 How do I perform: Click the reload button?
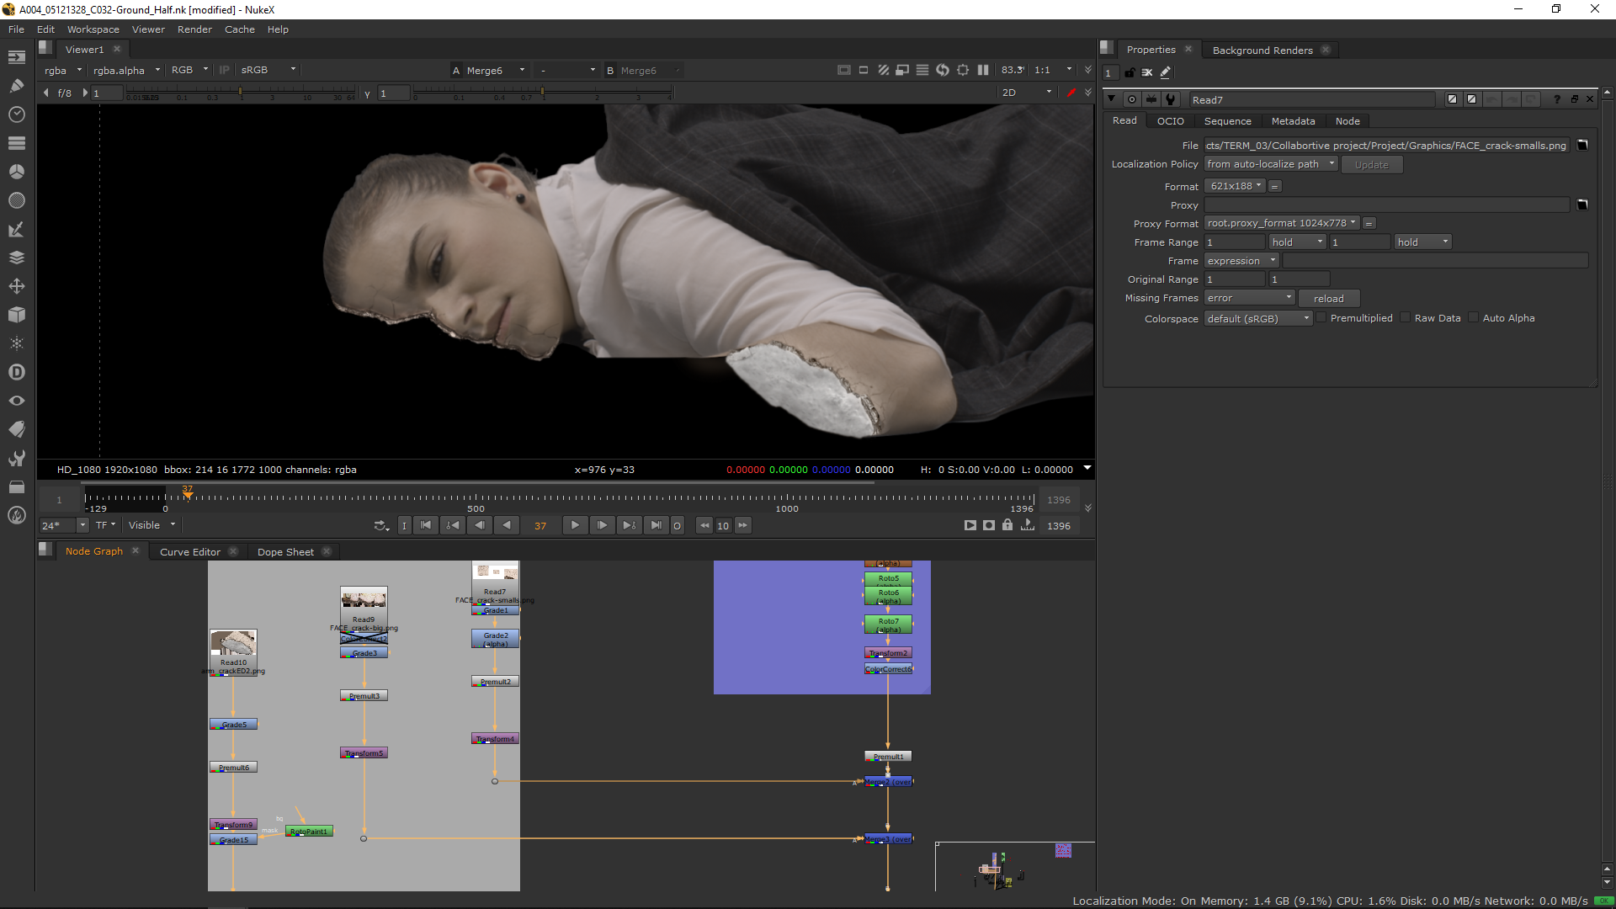click(1328, 299)
